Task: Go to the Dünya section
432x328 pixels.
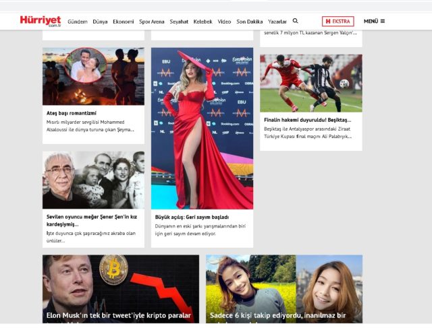Action: pos(100,22)
